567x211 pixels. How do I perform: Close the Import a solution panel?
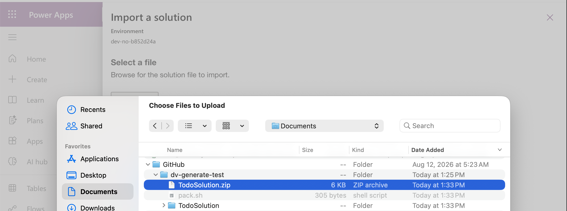pos(550,17)
